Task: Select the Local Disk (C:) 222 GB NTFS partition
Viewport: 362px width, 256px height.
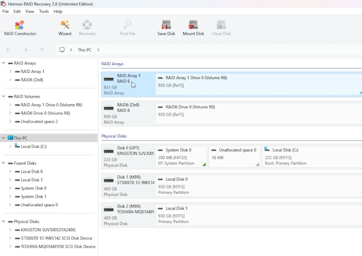Action: pyautogui.click(x=312, y=157)
